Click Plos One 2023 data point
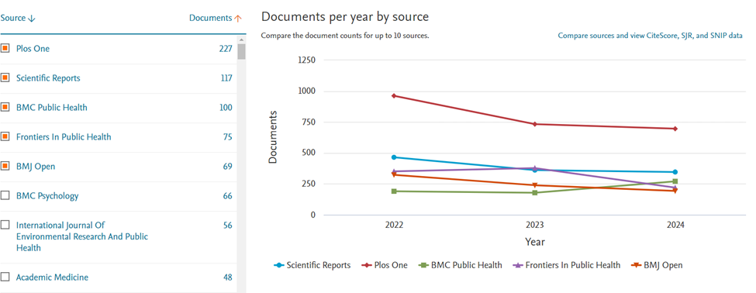 (535, 124)
